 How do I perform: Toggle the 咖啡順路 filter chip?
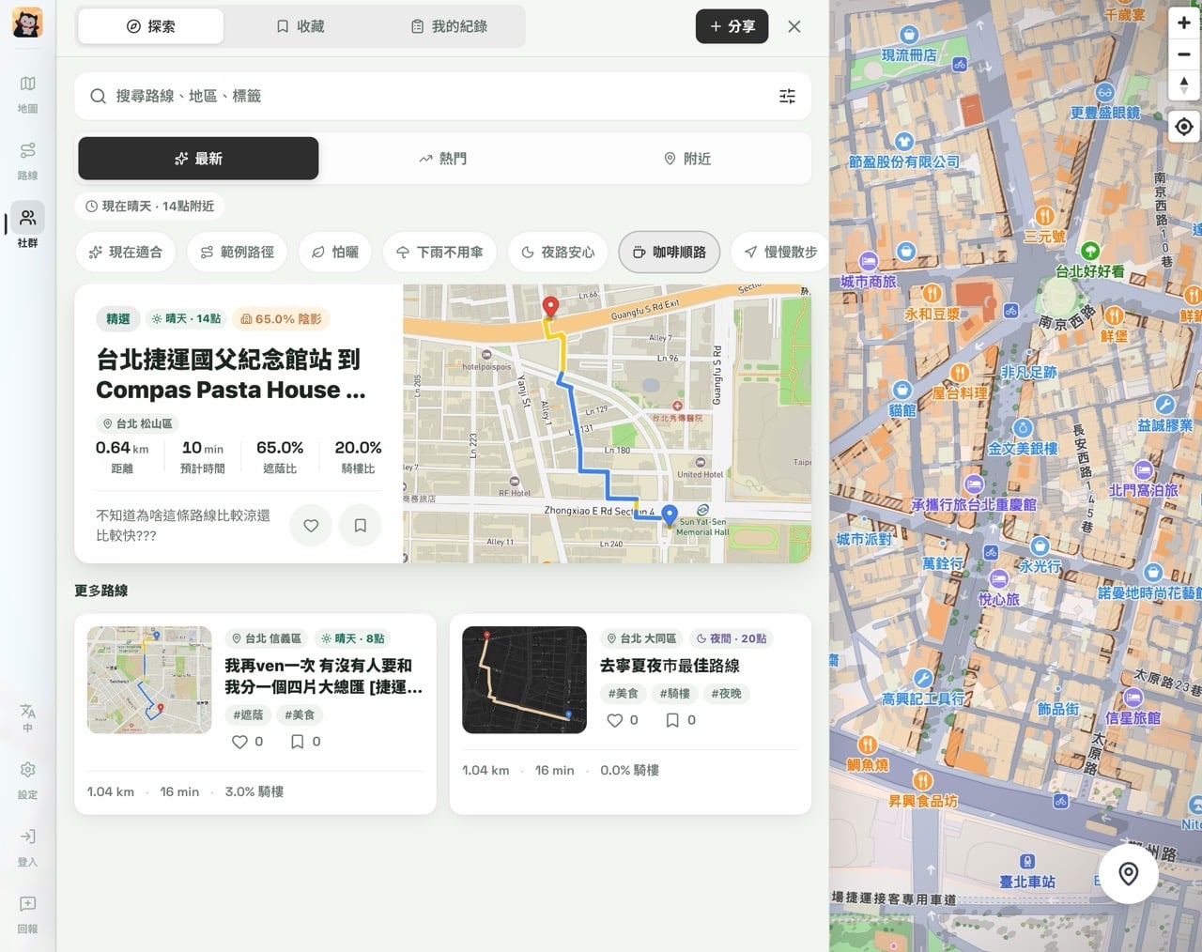click(x=669, y=252)
